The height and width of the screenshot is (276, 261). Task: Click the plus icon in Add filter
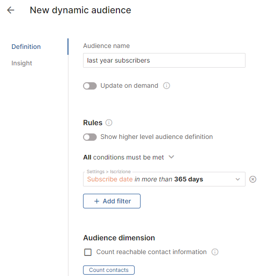pos(97,201)
